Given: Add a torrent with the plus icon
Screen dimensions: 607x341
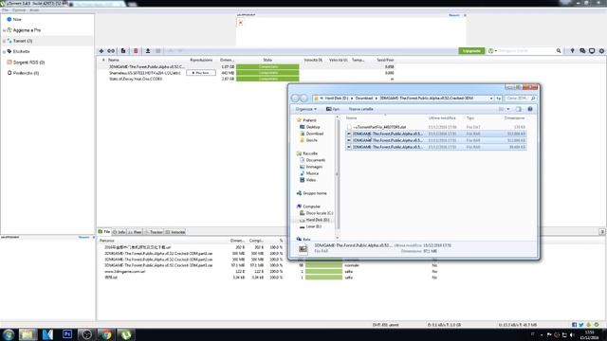Looking at the screenshot, I should point(101,51).
